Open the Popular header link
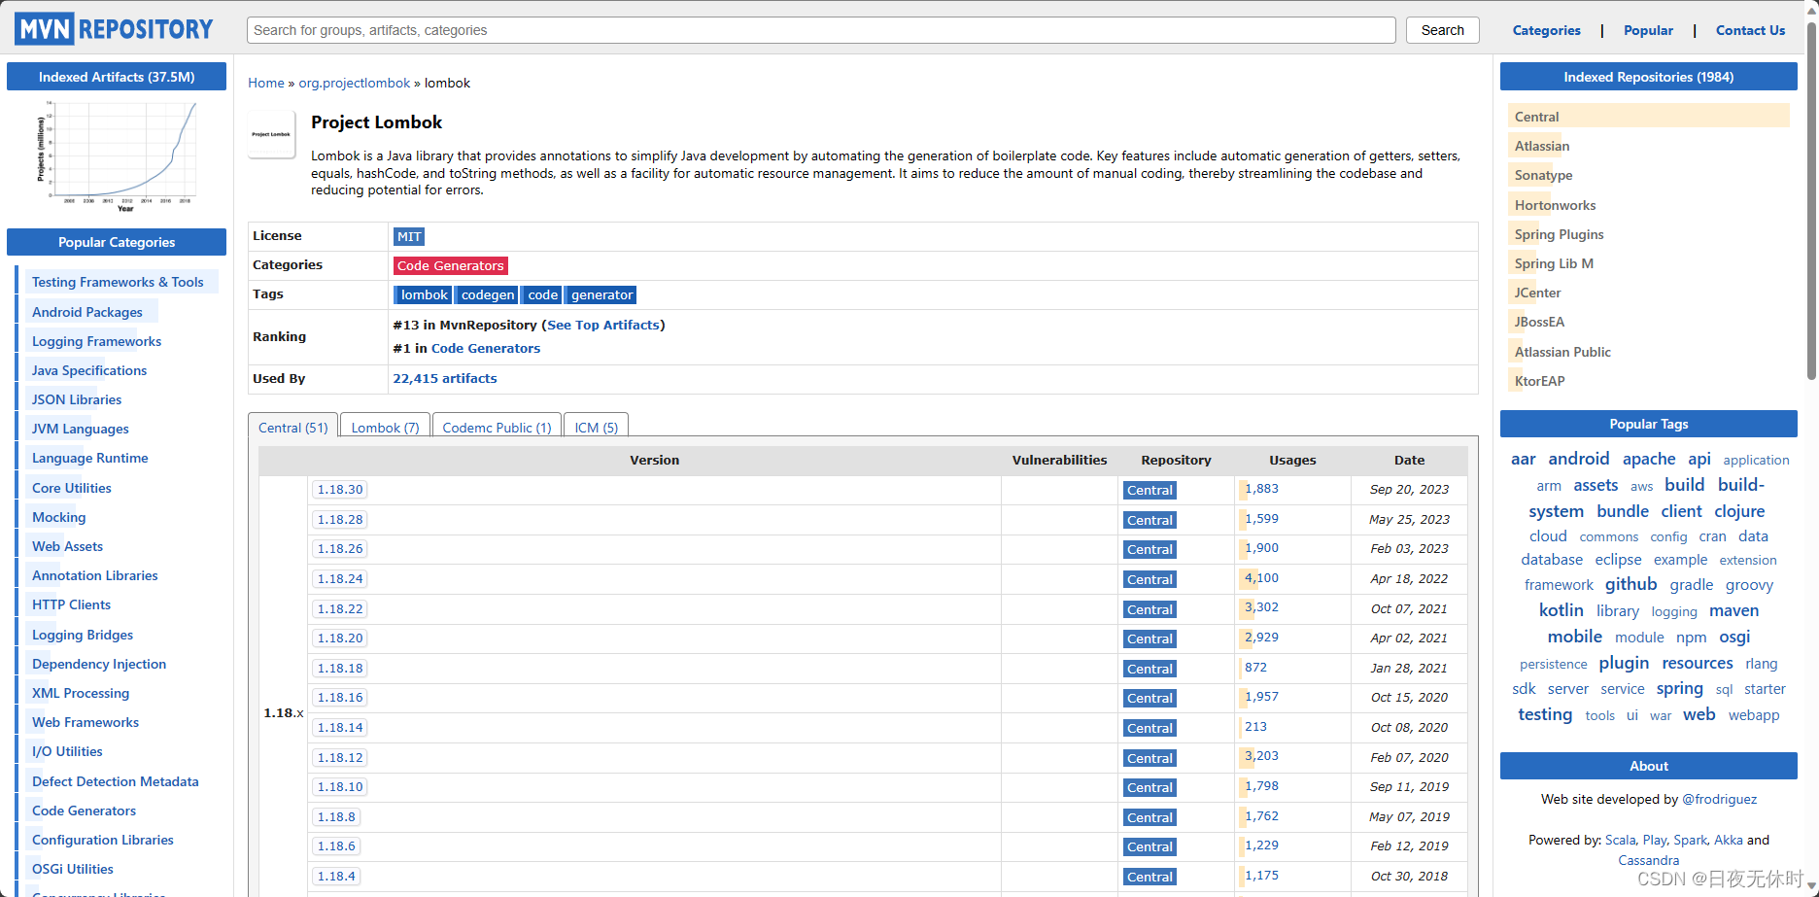The image size is (1819, 897). click(x=1648, y=30)
